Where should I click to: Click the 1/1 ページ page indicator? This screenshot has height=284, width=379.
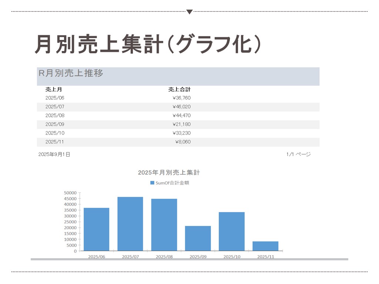point(298,154)
